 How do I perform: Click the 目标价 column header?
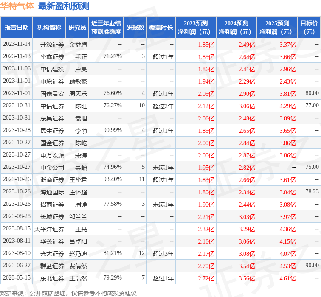click(x=309, y=28)
